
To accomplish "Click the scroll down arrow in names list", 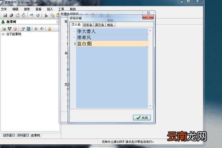I will [150, 106].
